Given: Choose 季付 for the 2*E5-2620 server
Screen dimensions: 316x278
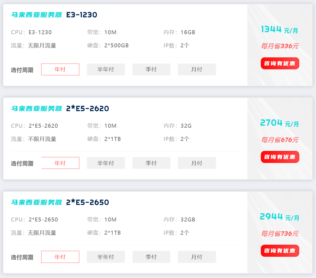Looking at the screenshot, I should pyautogui.click(x=151, y=163).
